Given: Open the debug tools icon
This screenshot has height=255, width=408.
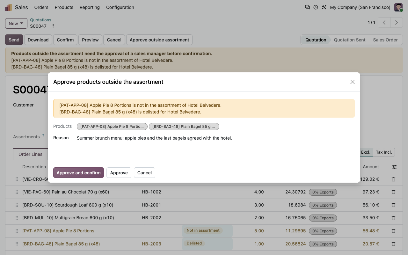Looking at the screenshot, I should coord(324,7).
